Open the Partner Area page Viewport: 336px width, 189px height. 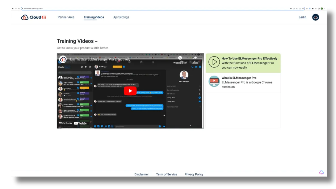pyautogui.click(x=66, y=17)
